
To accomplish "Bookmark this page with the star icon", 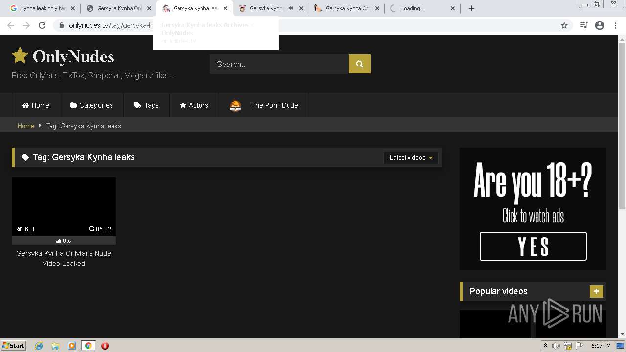I will click(564, 25).
